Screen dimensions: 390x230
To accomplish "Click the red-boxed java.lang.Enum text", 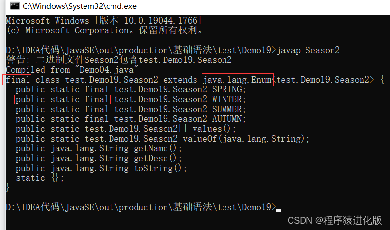I will click(x=237, y=80).
